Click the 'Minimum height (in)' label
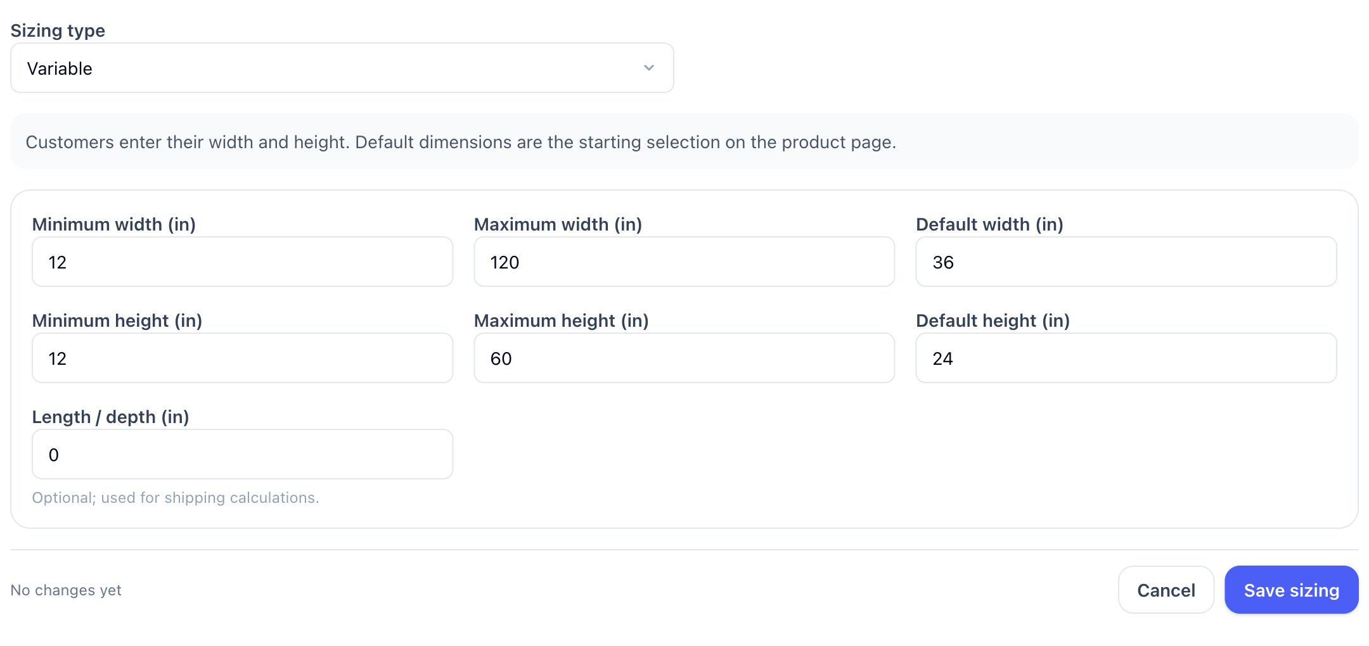The width and height of the screenshot is (1369, 646). 117,320
